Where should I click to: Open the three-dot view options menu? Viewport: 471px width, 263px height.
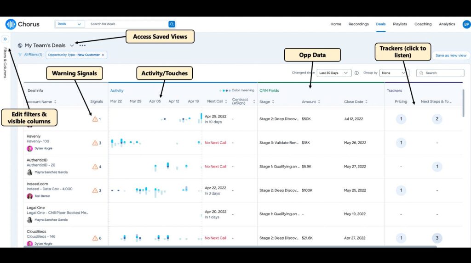tap(82, 45)
